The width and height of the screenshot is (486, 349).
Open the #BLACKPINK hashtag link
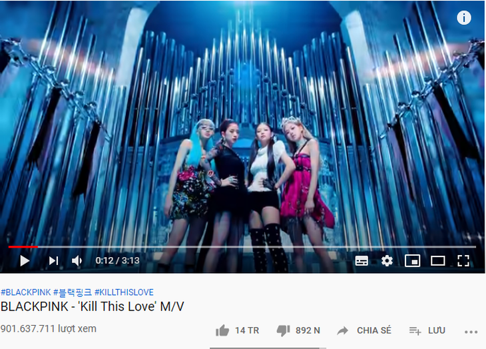[x=25, y=292]
